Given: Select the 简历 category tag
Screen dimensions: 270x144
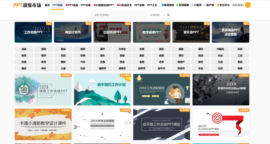Looking at the screenshot, I should pos(161,49).
